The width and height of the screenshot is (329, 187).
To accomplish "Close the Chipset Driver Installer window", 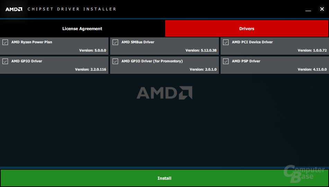I will [x=322, y=9].
